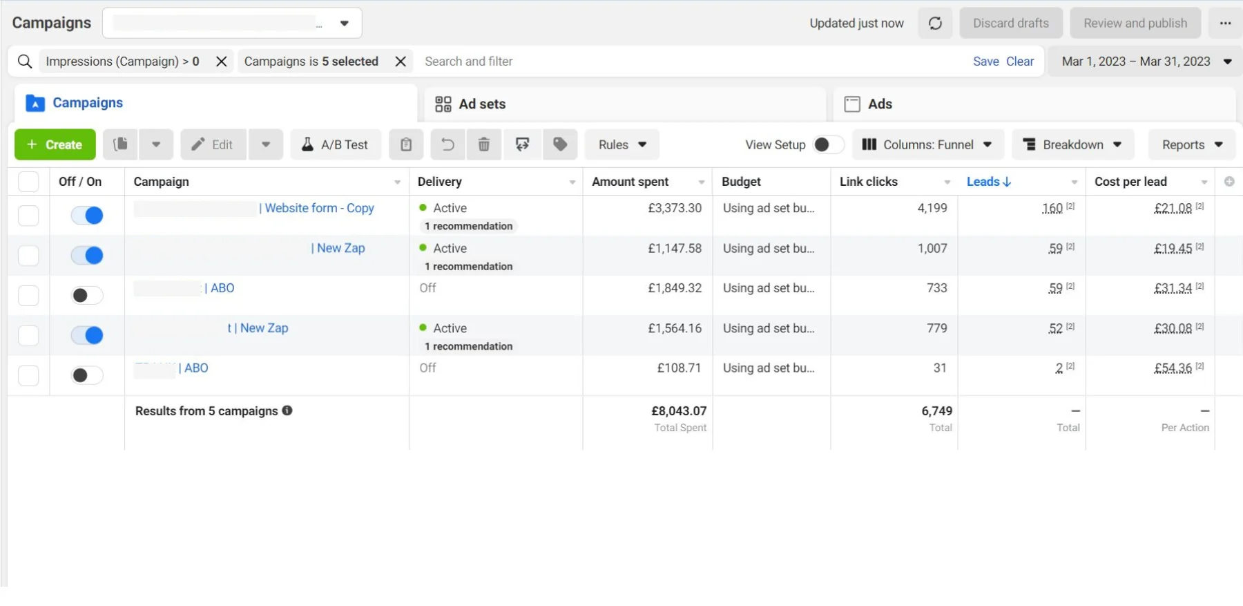Click the export/import icon next to trash
This screenshot has width=1243, height=606.
(523, 144)
